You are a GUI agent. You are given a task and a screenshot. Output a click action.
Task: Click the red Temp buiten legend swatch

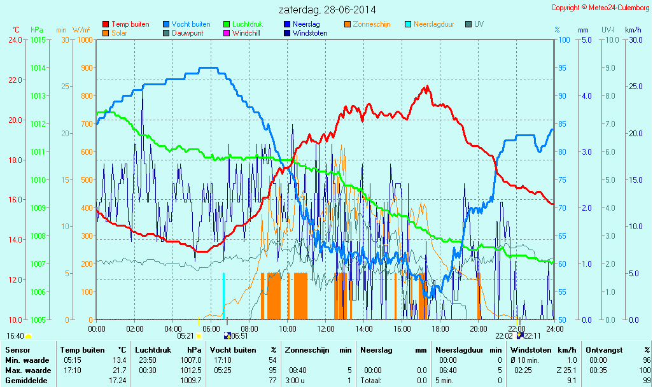[106, 24]
